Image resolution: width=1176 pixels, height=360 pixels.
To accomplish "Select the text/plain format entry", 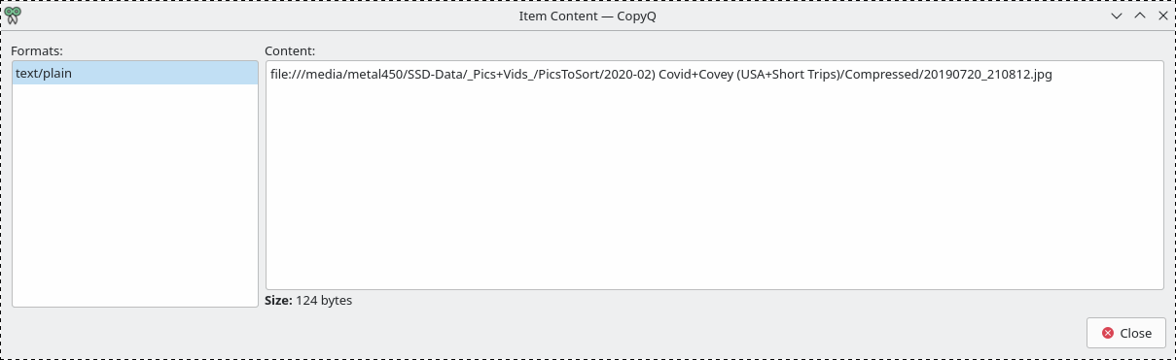I will (135, 73).
